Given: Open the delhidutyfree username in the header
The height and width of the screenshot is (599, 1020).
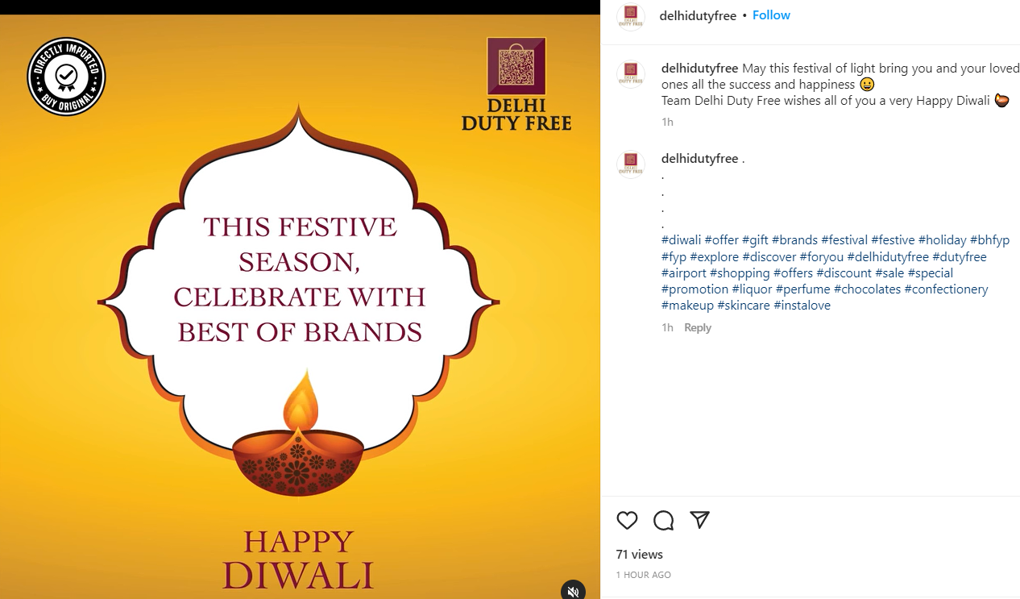Looking at the screenshot, I should coord(698,15).
